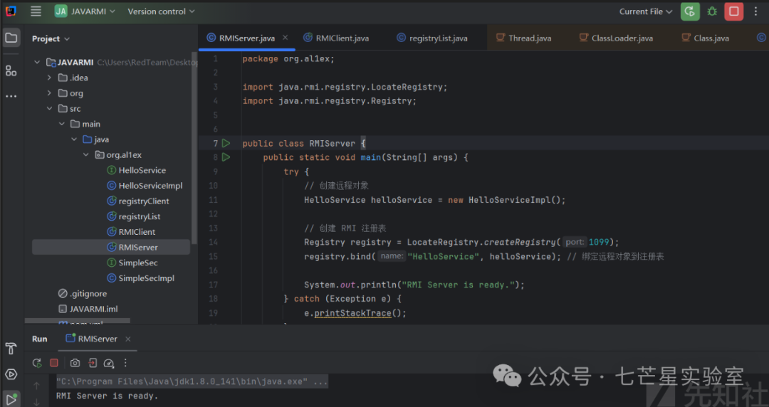This screenshot has width=769, height=407.
Task: Open the Run tool window icon at bottom left
Action: [x=11, y=398]
